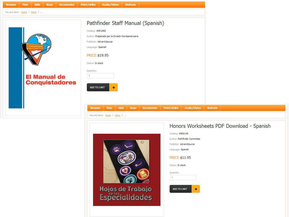
Task: Open Girls in the upper navigation bar
Action: 37,5
